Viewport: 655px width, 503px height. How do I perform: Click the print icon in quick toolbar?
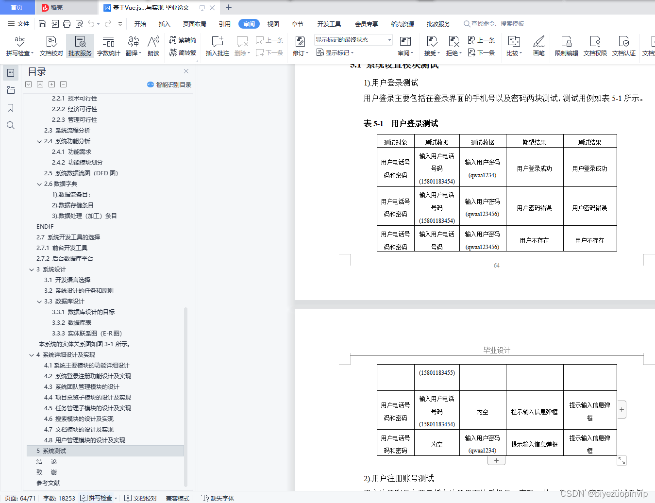67,24
